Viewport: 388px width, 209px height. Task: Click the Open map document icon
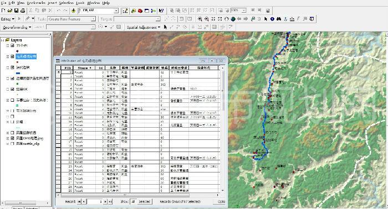(10, 11)
